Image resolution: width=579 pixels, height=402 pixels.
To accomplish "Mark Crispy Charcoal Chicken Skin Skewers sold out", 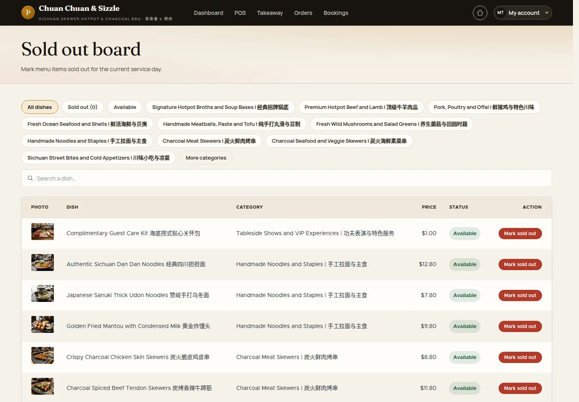I will click(x=520, y=357).
